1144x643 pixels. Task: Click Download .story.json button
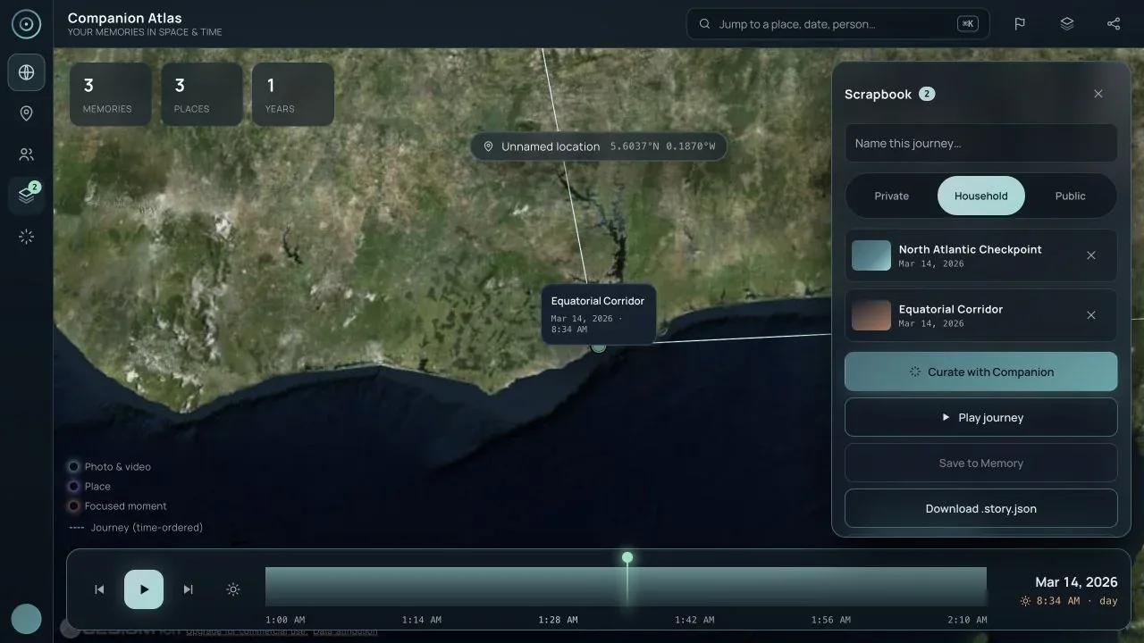981,508
